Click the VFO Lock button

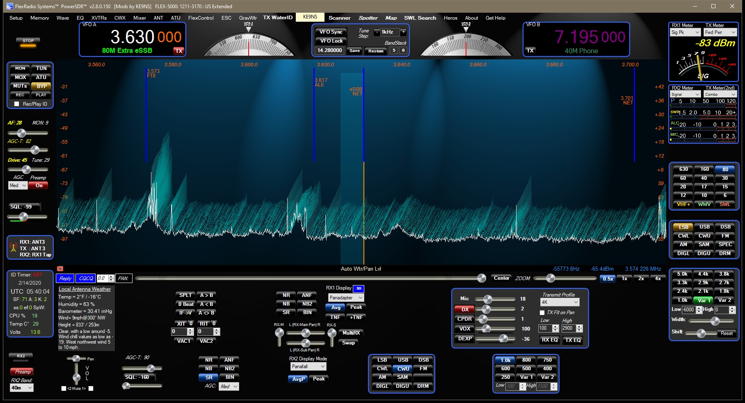(331, 41)
